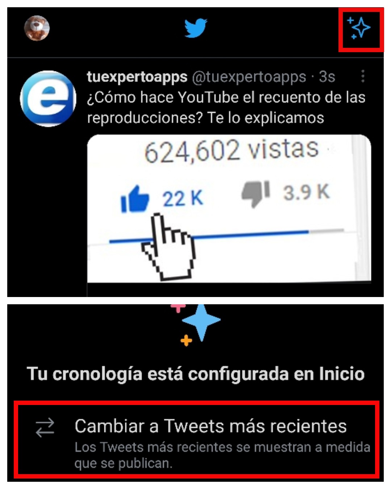Tap the tuexpertoapps blue 'e' avatar
391x489 pixels.
[x=48, y=98]
